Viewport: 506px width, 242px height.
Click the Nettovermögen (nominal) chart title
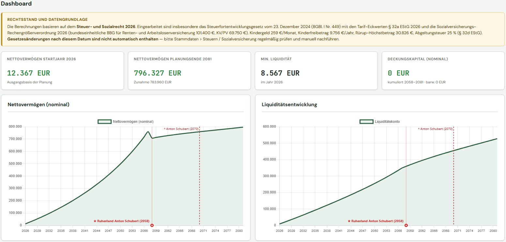(38, 105)
